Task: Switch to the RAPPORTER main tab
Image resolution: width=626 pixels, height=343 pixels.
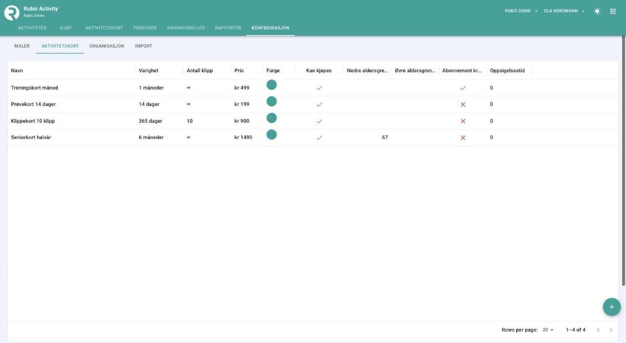Action: point(228,28)
